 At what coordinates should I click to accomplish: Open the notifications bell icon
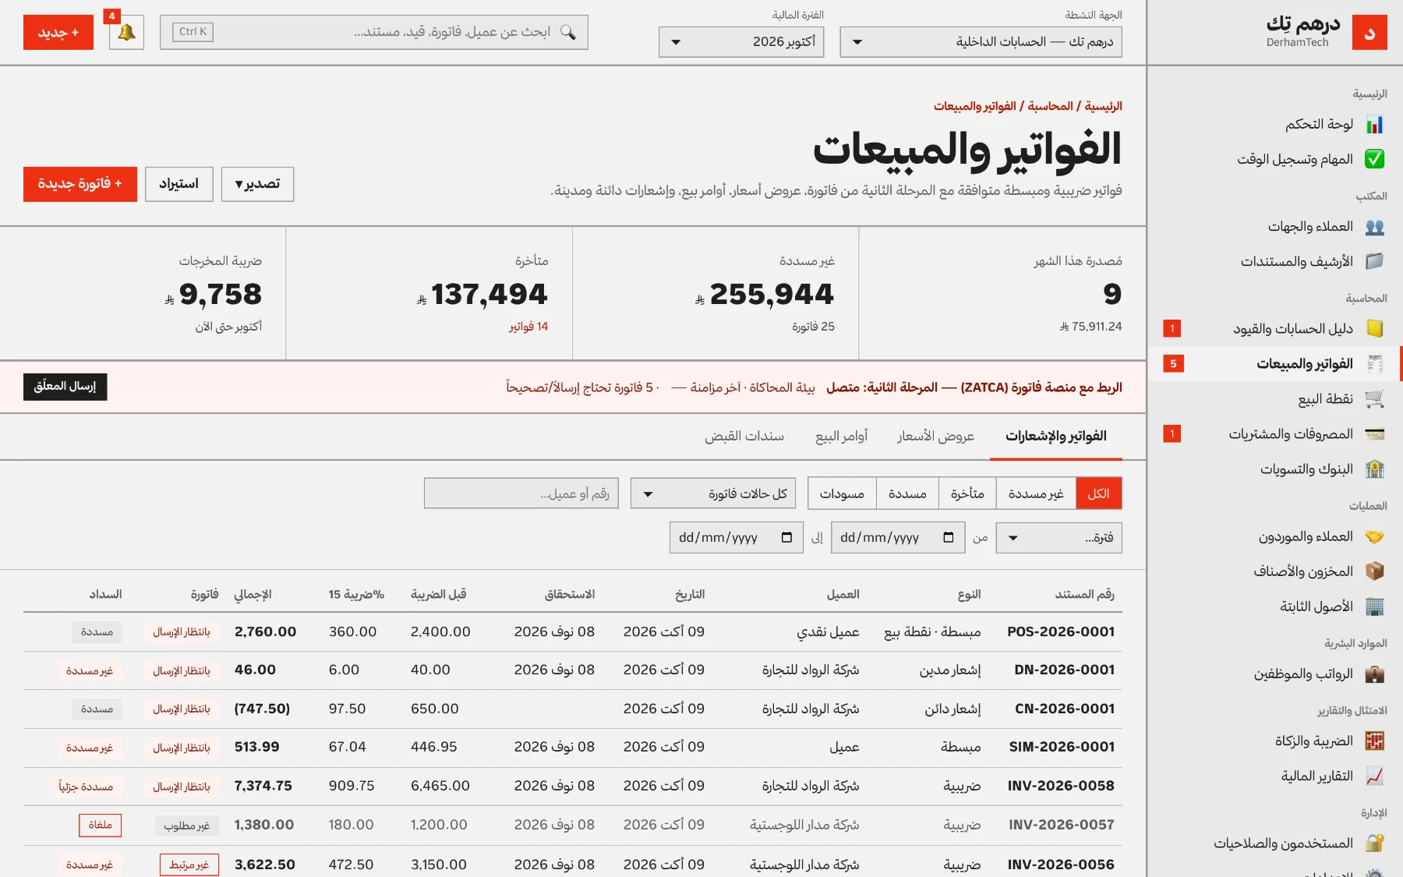[126, 33]
